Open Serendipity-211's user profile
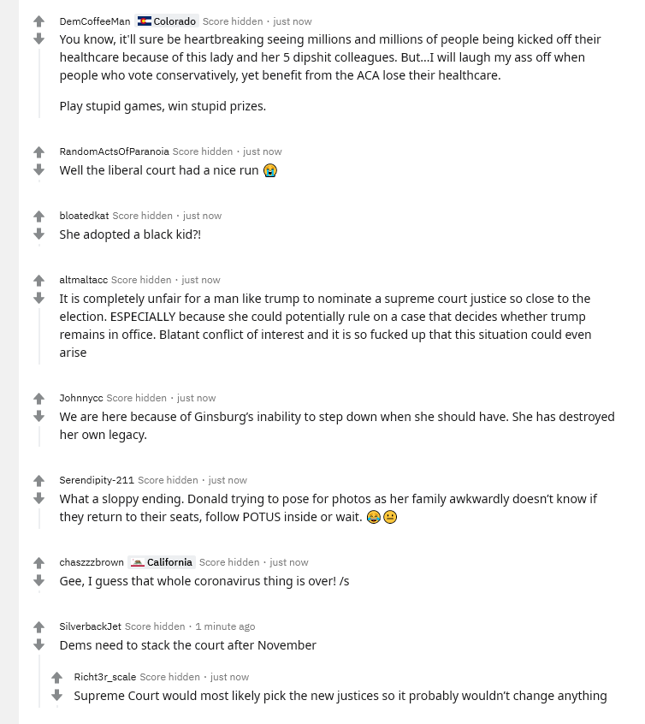 97,480
